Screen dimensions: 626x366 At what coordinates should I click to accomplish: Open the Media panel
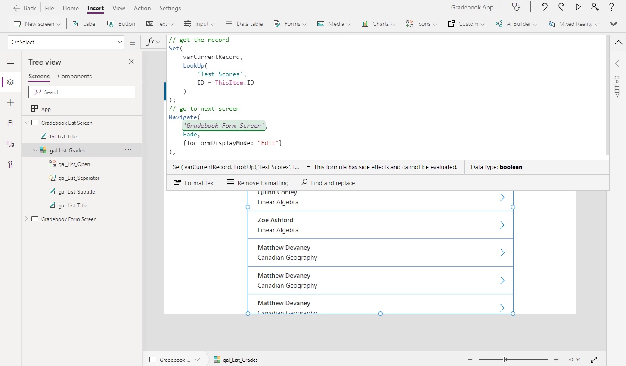point(10,144)
